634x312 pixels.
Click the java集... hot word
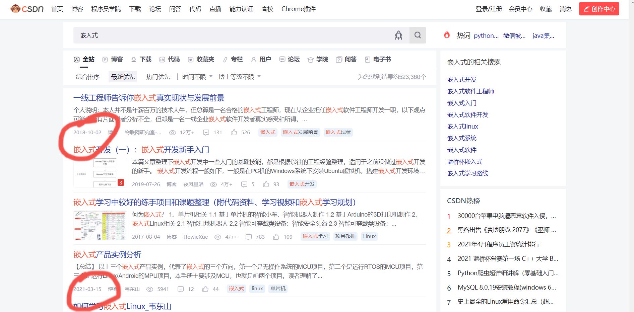pyautogui.click(x=543, y=35)
